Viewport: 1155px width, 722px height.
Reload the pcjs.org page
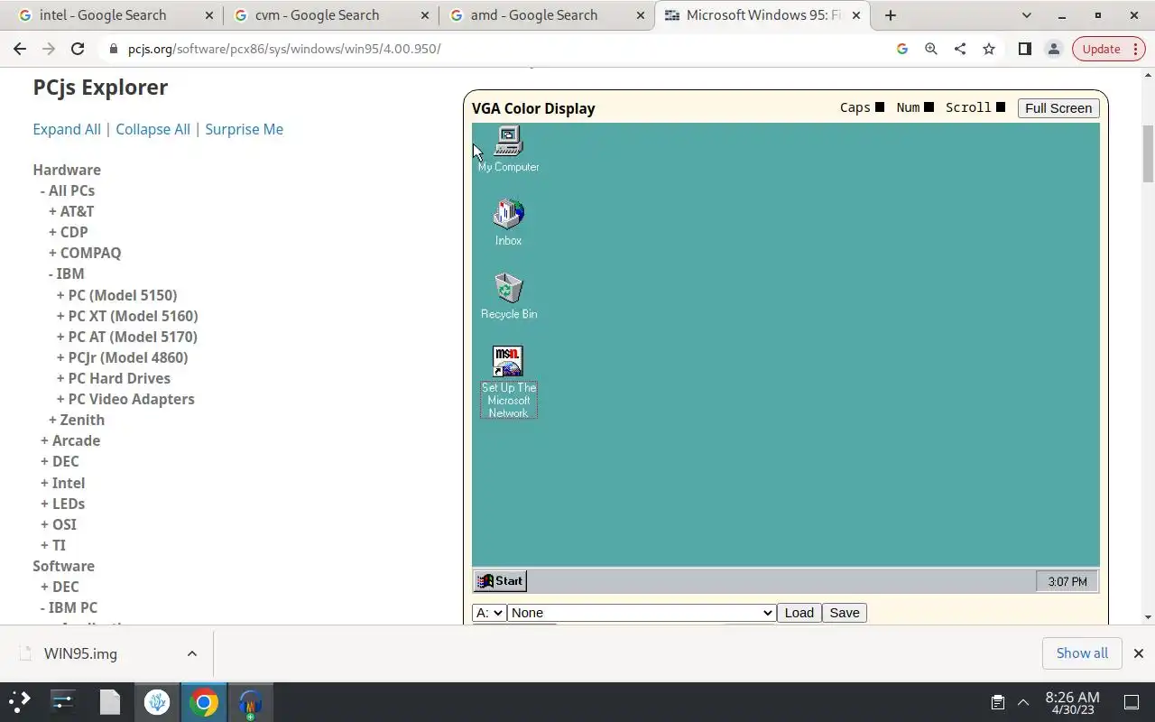pyautogui.click(x=78, y=49)
